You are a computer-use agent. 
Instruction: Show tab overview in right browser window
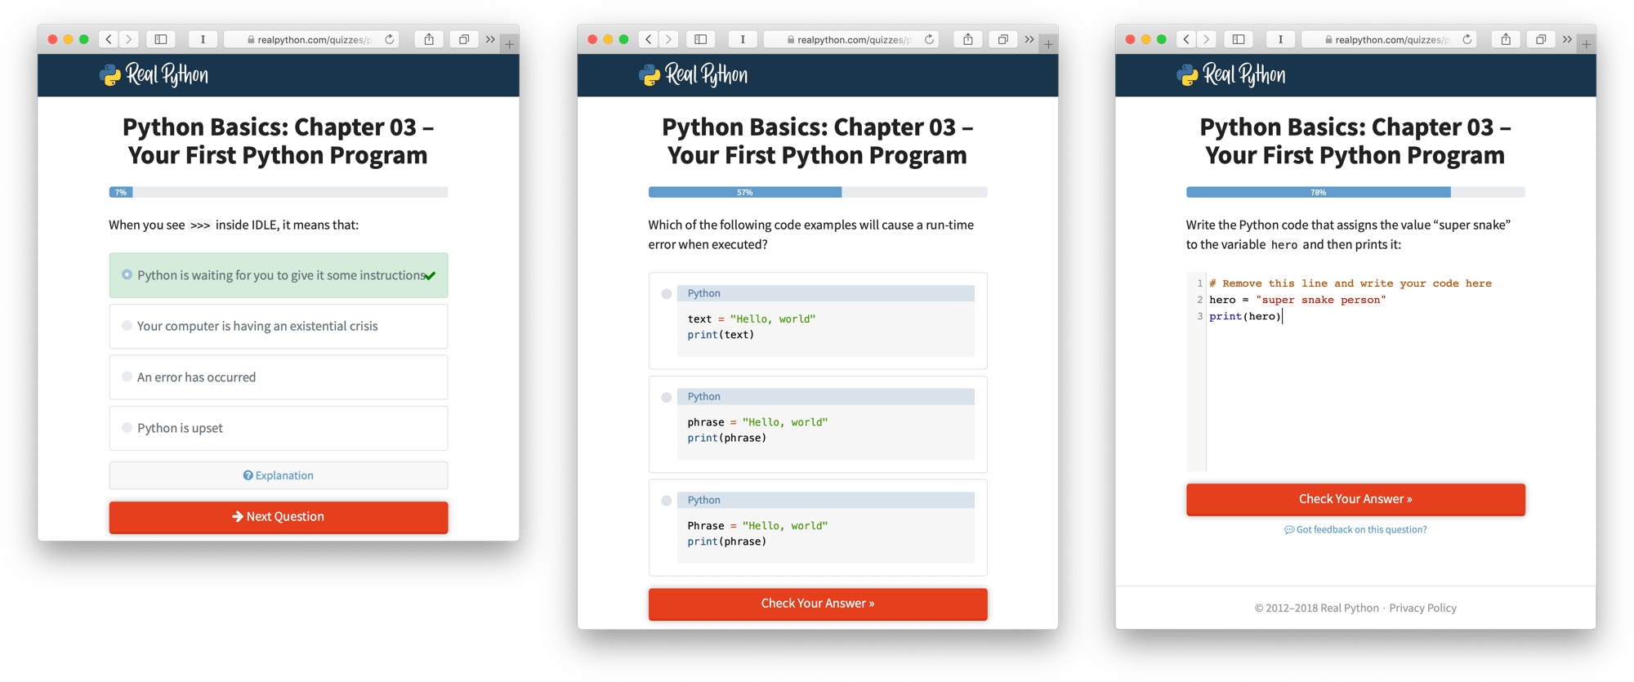(x=1541, y=39)
